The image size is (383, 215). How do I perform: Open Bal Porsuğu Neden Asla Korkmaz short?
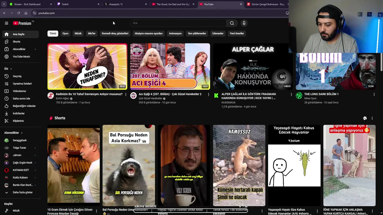(x=129, y=165)
